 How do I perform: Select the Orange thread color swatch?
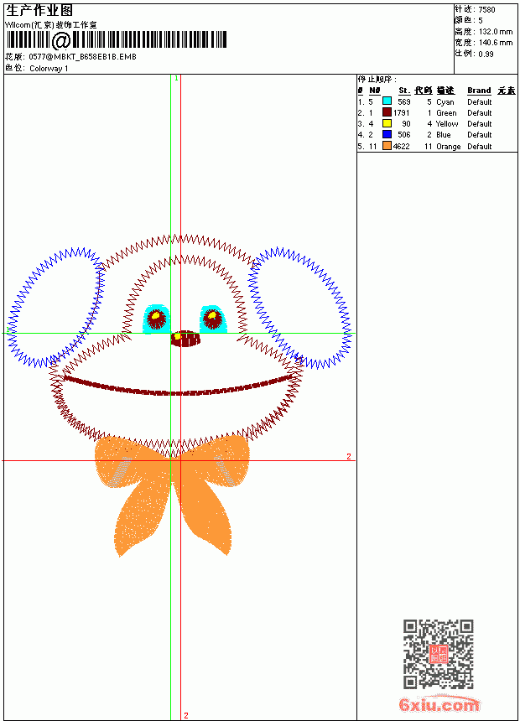[x=387, y=146]
